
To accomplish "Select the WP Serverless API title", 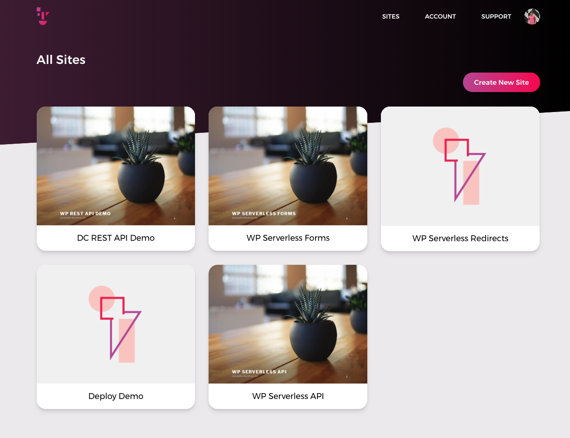I will pos(288,396).
